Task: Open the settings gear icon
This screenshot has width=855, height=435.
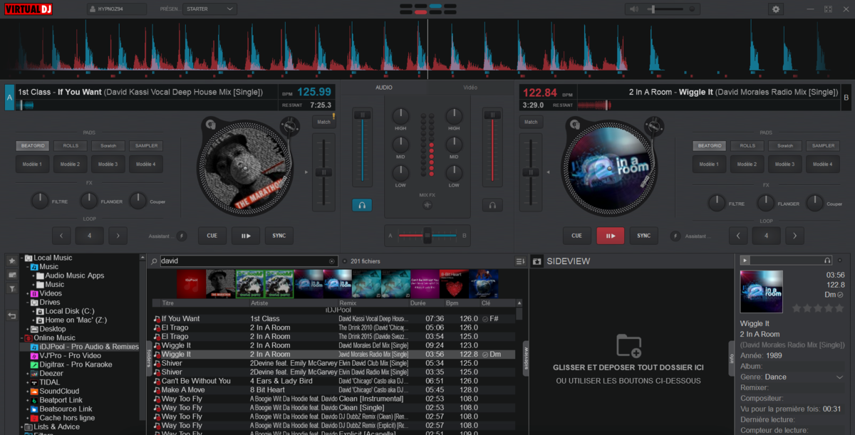Action: 776,9
